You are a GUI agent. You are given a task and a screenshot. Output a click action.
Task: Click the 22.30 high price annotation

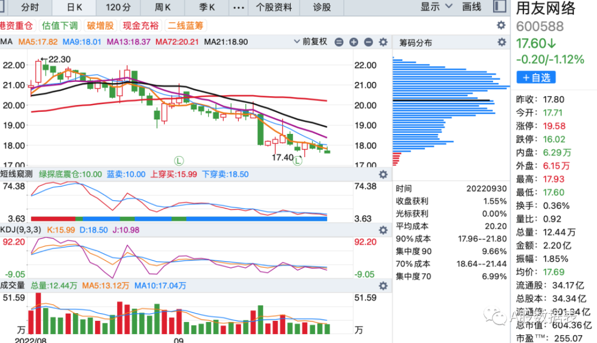(56, 59)
